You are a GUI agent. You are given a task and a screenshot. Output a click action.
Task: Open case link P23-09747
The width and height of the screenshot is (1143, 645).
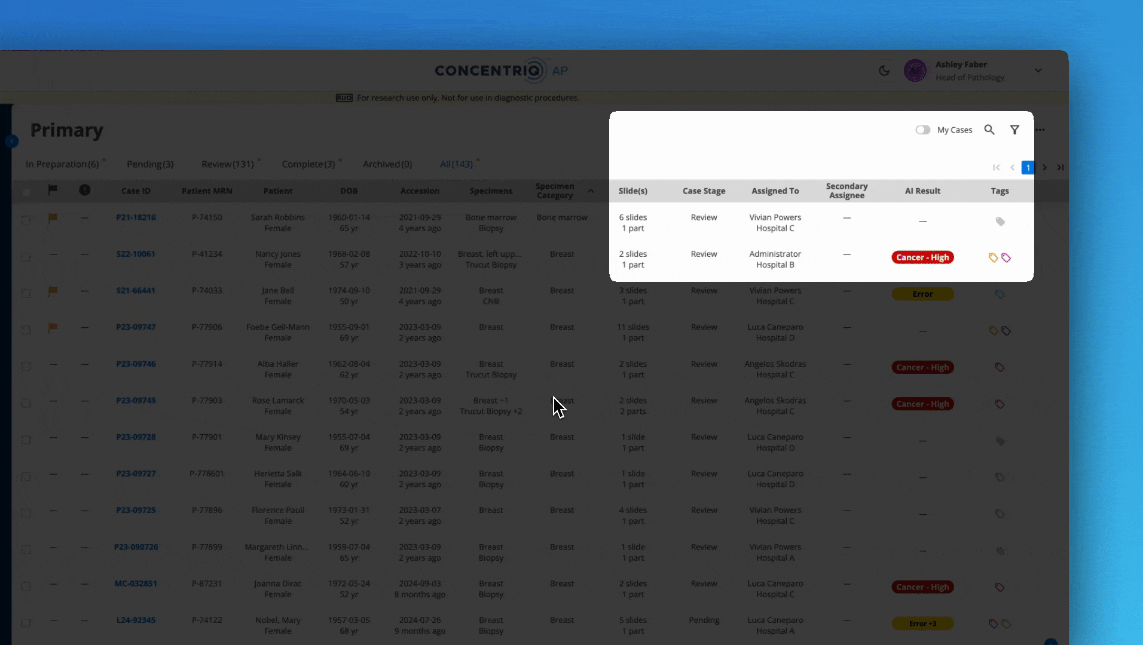coord(136,327)
